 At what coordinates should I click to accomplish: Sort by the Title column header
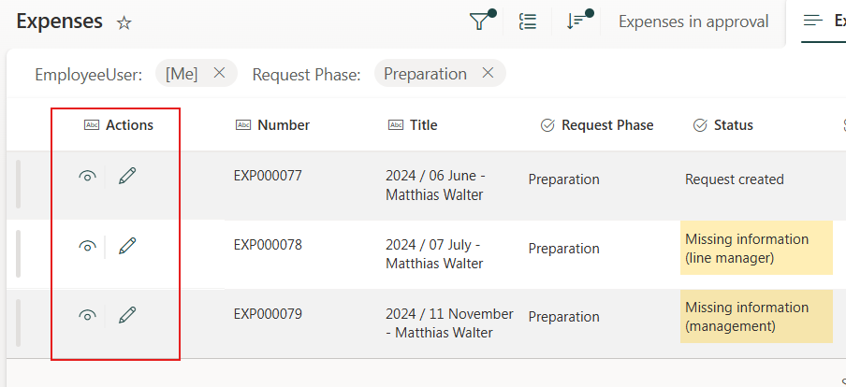423,125
